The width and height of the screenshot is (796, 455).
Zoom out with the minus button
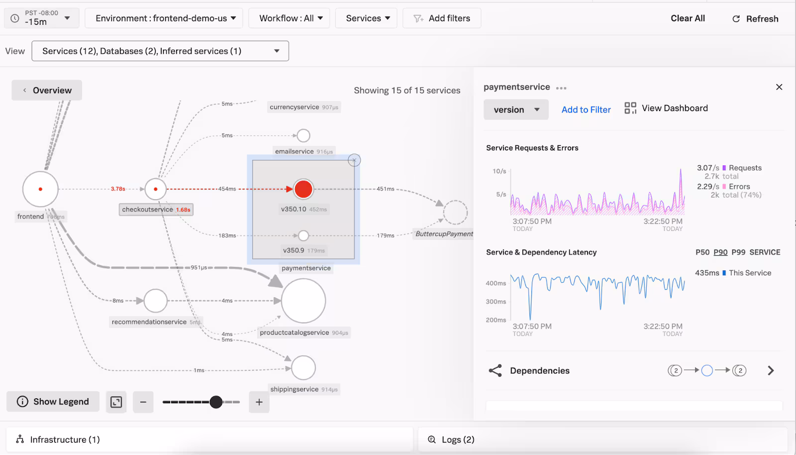tap(143, 402)
